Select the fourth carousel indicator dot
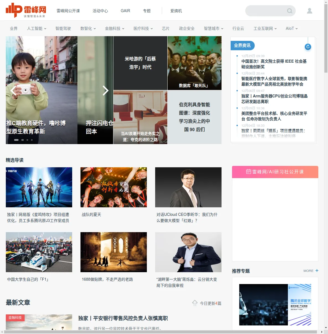The image size is (328, 334). pyautogui.click(x=32, y=140)
